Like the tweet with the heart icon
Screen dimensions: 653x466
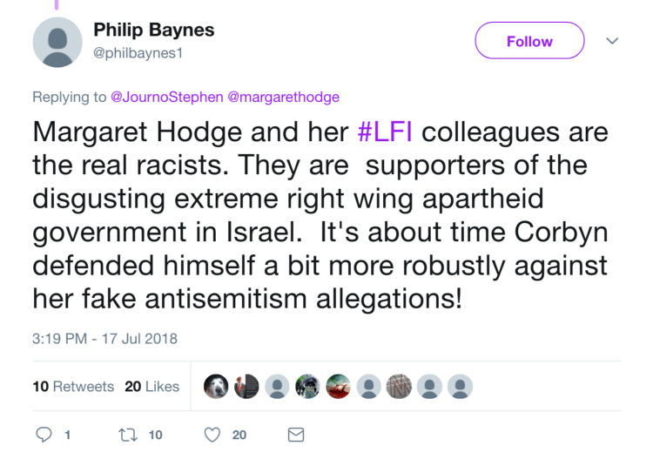point(212,435)
